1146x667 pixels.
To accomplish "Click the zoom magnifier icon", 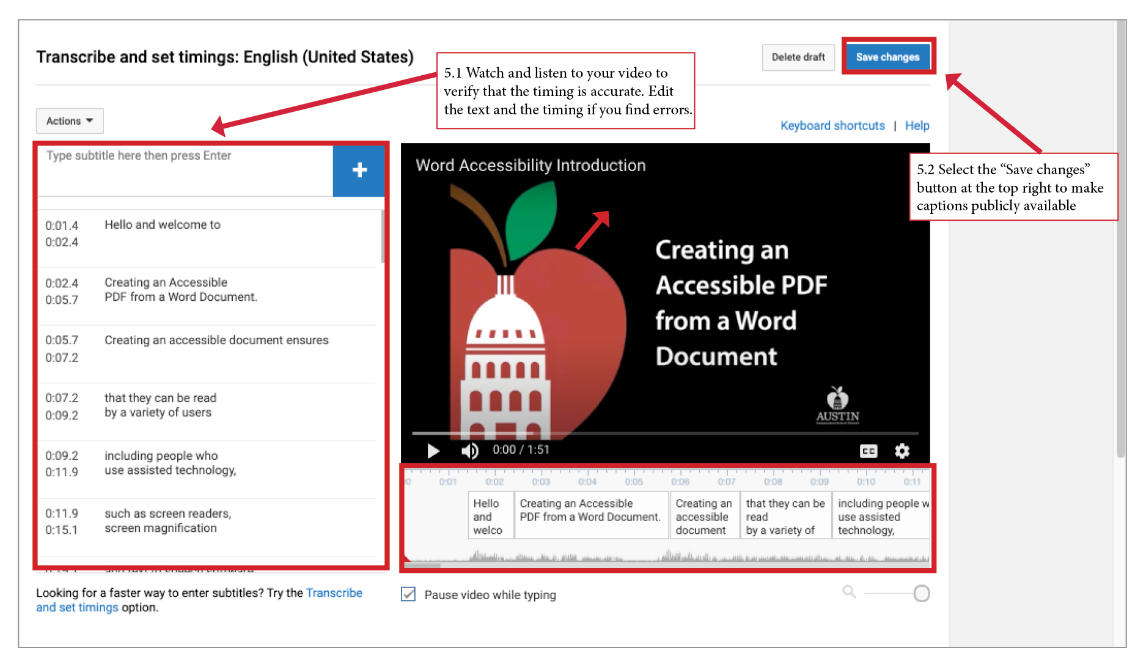I will (x=849, y=591).
